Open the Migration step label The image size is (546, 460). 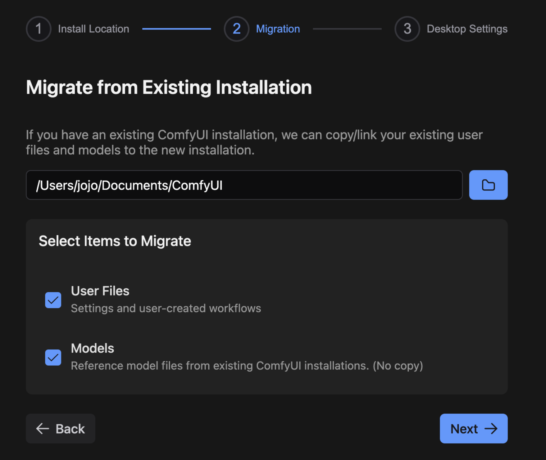click(278, 29)
